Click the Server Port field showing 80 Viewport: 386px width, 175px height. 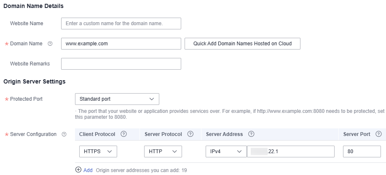pyautogui.click(x=362, y=151)
